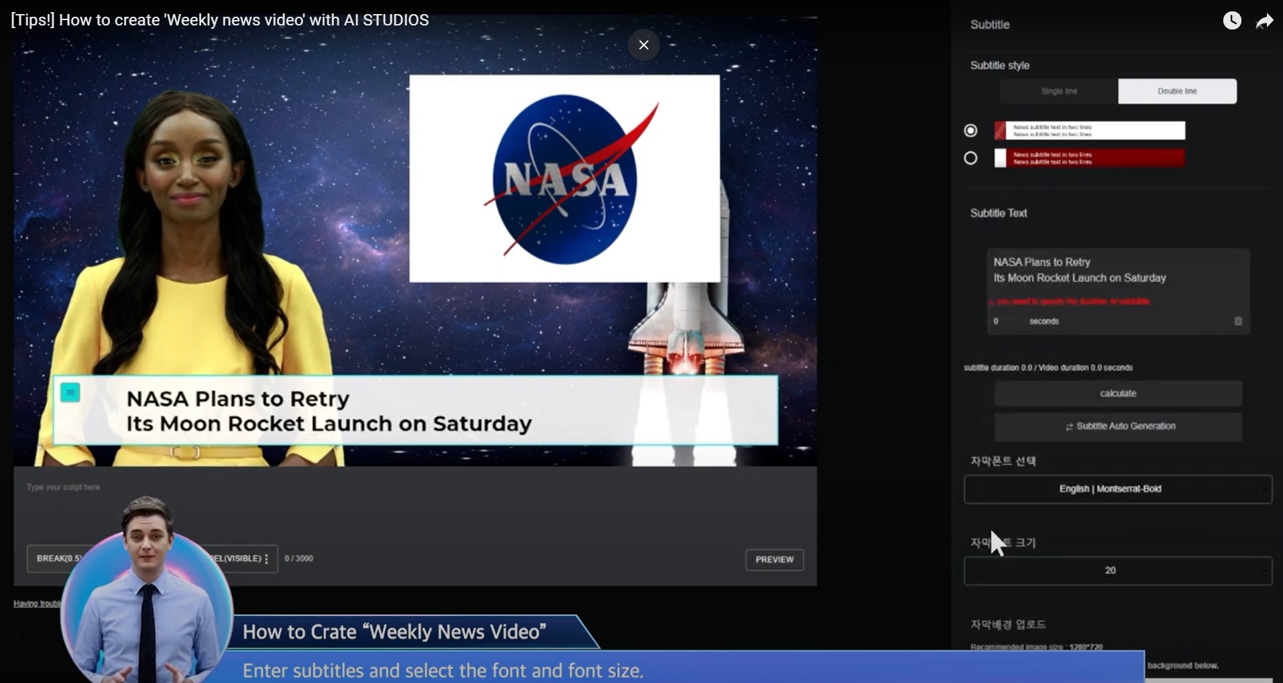Open the English | Montserrat-Bold font dropdown

pyautogui.click(x=1118, y=489)
